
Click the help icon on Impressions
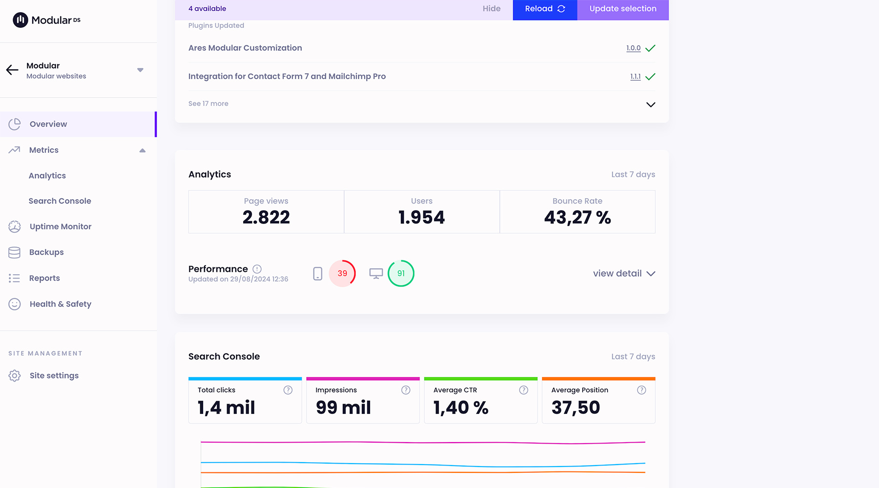coord(406,390)
